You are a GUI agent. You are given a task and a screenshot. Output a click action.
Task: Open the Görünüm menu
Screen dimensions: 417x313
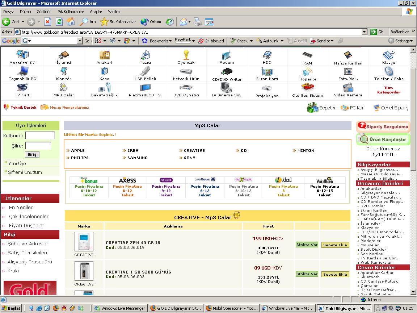coord(45,12)
